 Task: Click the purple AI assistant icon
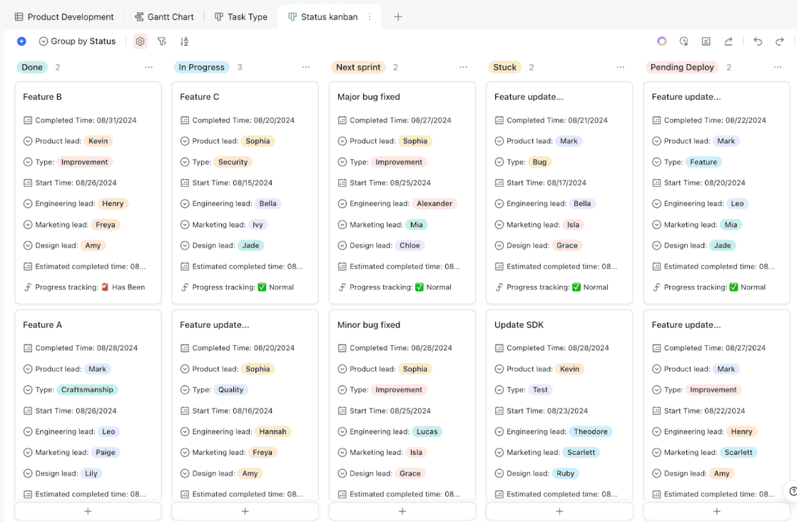tap(661, 41)
